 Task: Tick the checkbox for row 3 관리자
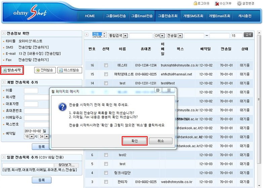pos(106,182)
